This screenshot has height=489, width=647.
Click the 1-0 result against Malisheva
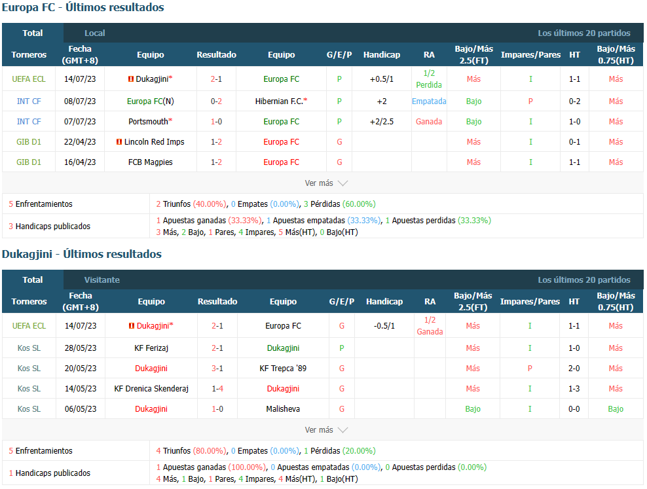pyautogui.click(x=217, y=409)
